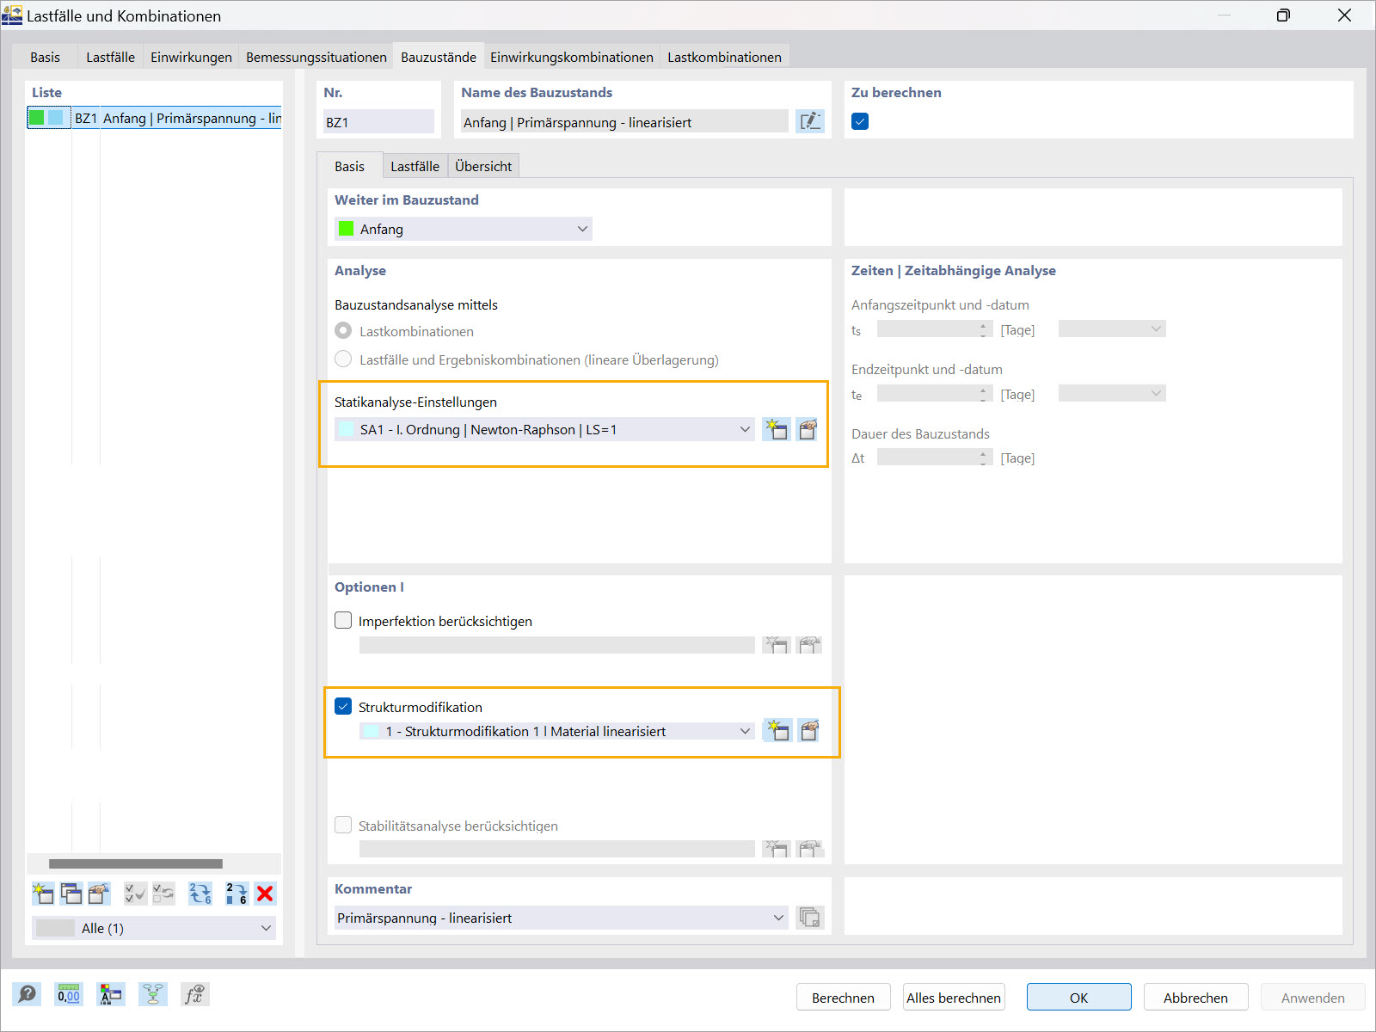Toggle the Zu berechnen checkbox

tap(860, 121)
